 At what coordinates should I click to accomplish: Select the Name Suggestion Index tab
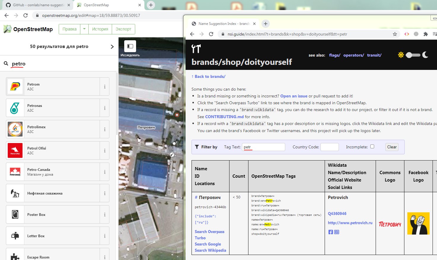(x=224, y=24)
